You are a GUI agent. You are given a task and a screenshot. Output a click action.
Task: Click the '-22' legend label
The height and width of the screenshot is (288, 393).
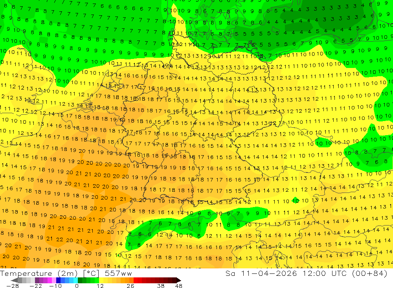pos(36,286)
